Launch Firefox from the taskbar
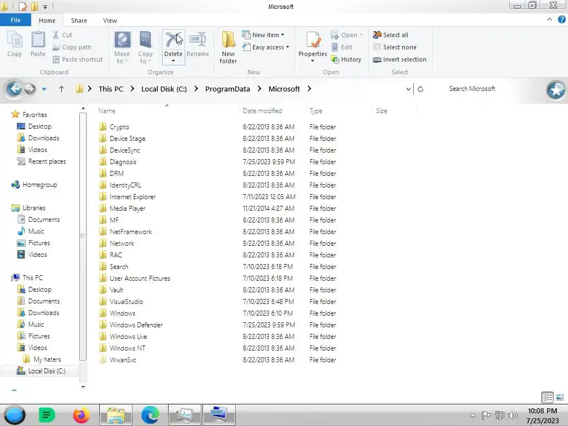The image size is (568, 426). [81, 415]
